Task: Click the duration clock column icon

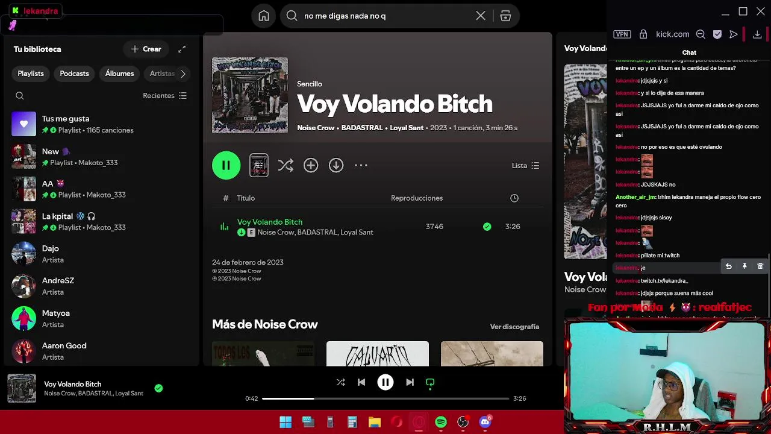Action: tap(514, 198)
